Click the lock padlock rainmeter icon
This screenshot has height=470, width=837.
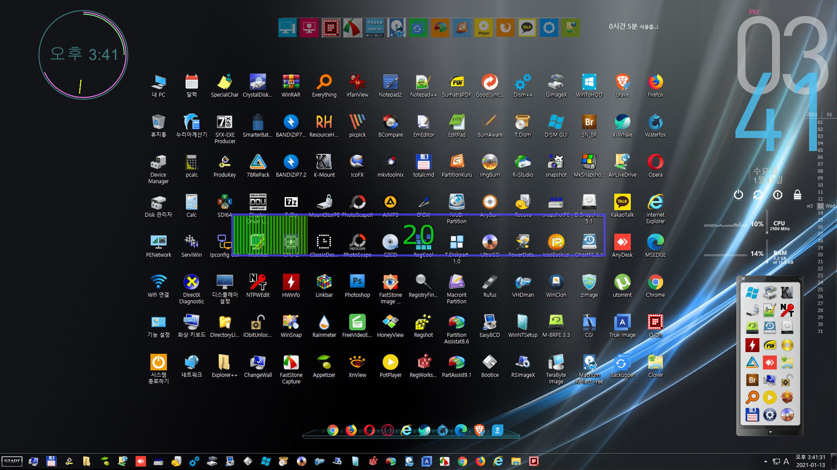[797, 195]
